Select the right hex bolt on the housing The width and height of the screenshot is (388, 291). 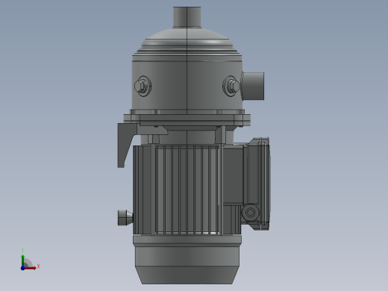click(231, 86)
